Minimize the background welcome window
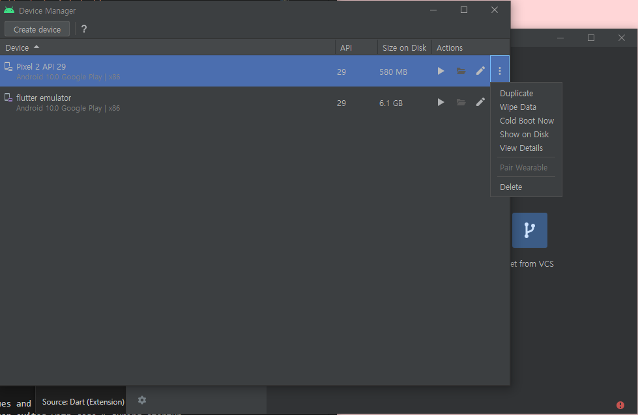Viewport: 638px width, 415px height. [x=560, y=38]
